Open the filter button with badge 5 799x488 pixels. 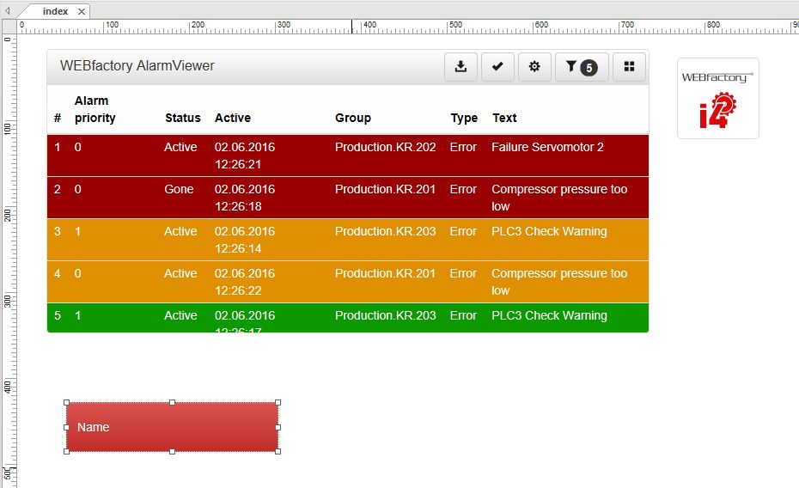[x=582, y=67]
